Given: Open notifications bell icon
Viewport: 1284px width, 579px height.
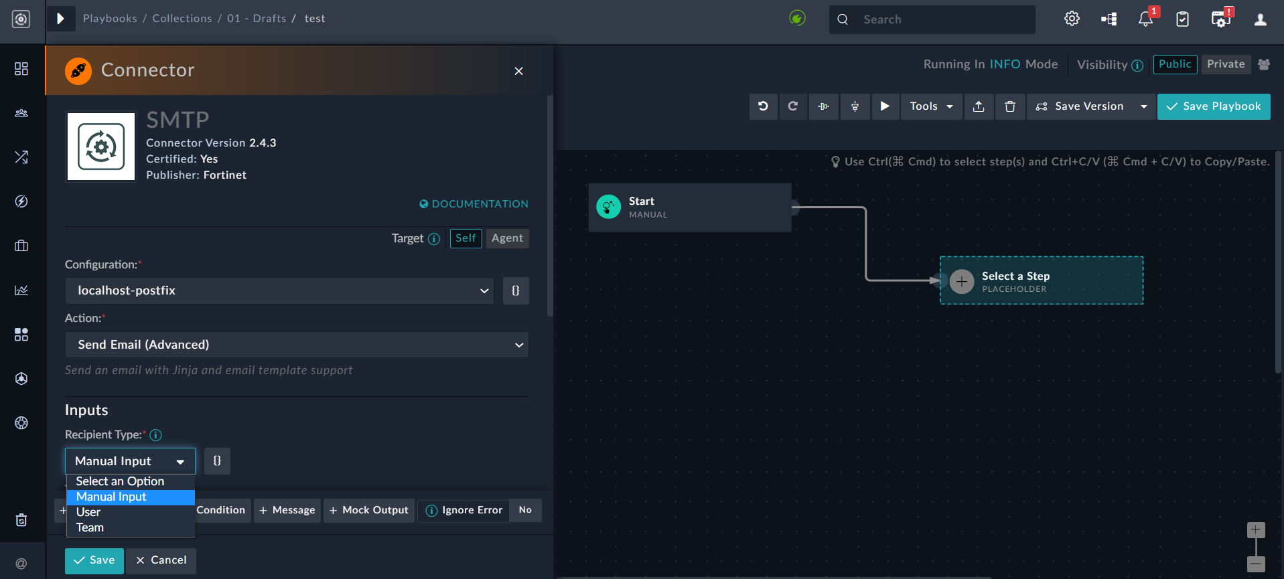Looking at the screenshot, I should 1145,19.
